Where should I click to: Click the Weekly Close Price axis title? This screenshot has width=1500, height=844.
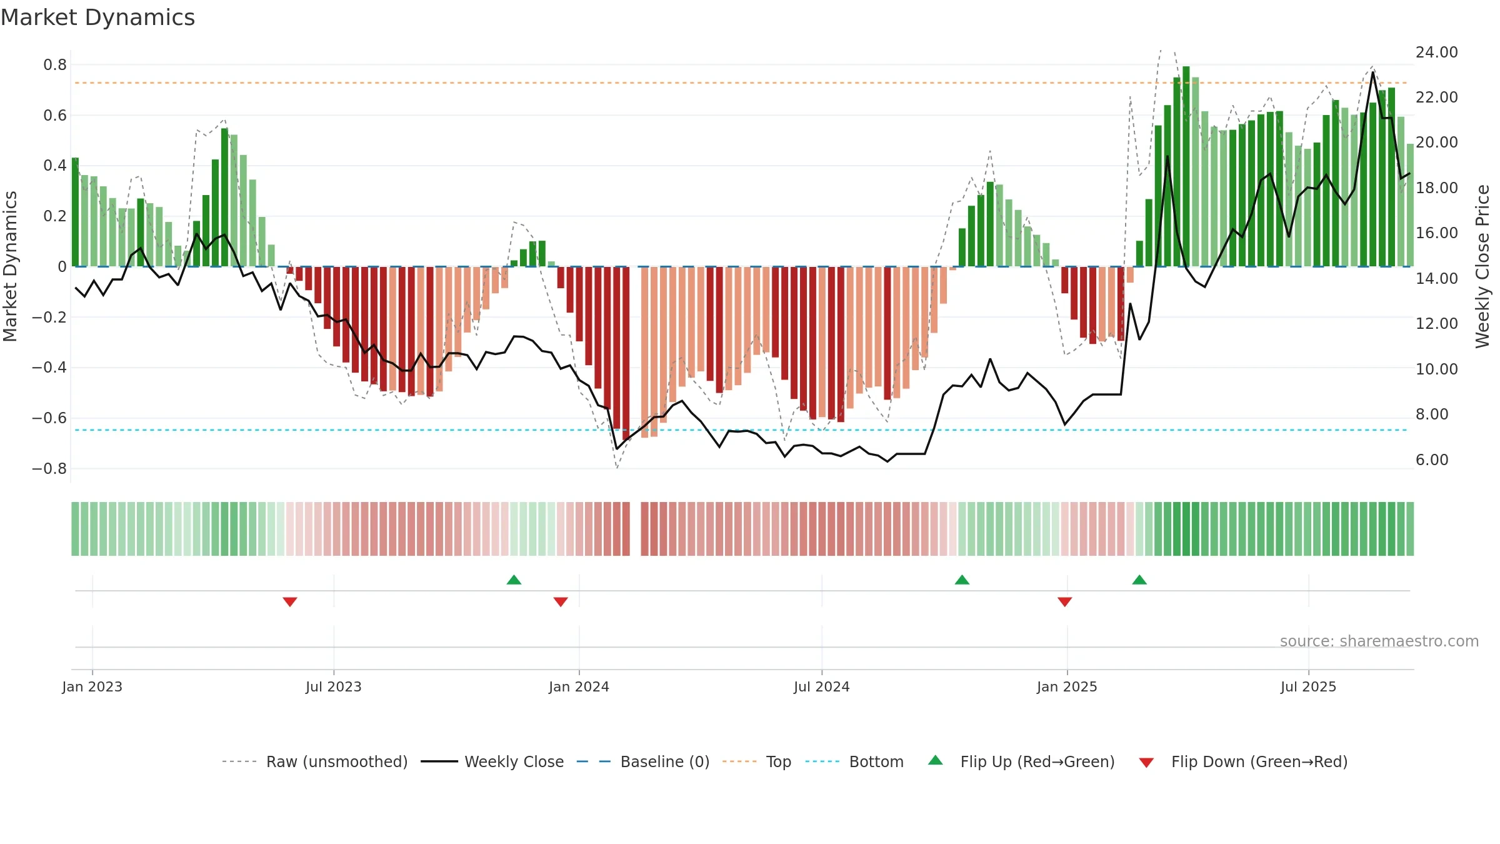tap(1482, 266)
